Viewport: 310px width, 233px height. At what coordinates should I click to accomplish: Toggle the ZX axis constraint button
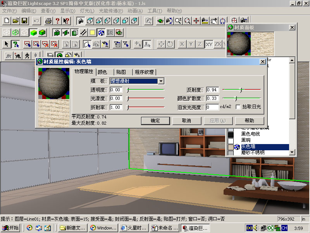[218, 44]
